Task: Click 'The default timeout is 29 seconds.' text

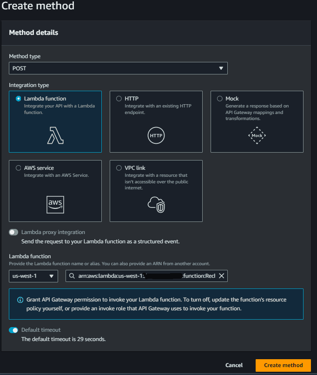Action: pos(64,339)
